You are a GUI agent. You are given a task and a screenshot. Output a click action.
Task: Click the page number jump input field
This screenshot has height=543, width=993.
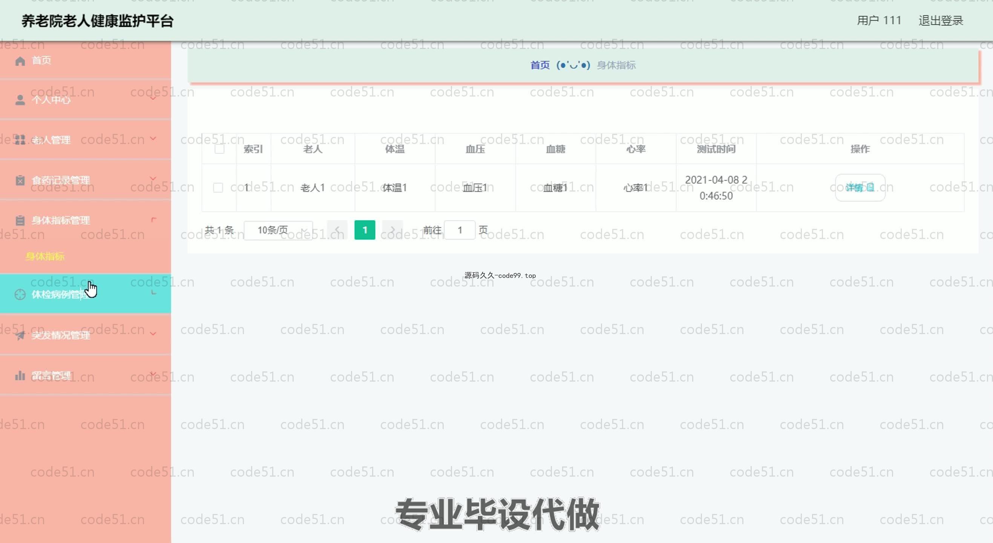(x=460, y=230)
